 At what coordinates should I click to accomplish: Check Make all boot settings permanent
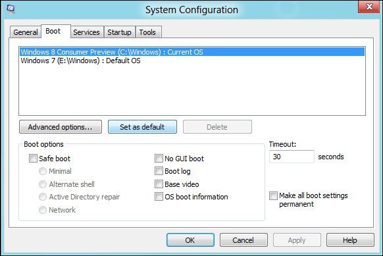273,195
